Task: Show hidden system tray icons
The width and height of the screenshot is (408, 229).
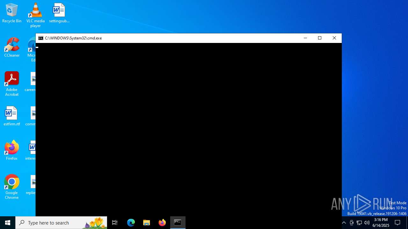Action: tap(344, 223)
